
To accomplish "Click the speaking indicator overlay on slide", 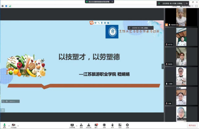I will tap(141, 28).
